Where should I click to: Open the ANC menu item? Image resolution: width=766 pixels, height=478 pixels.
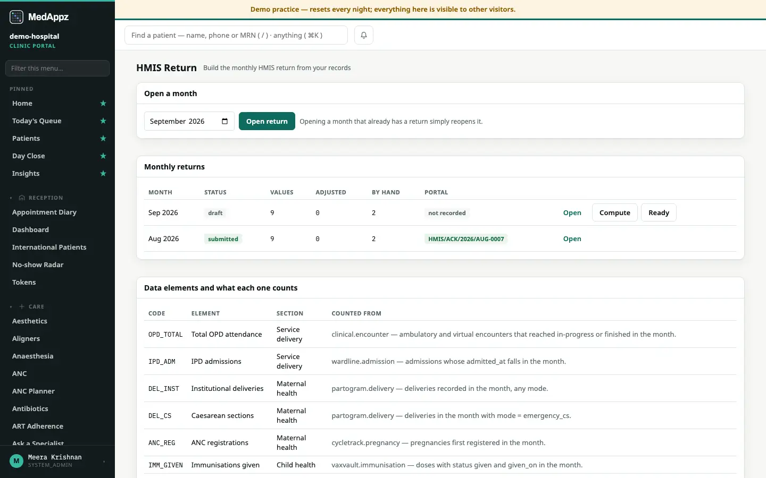tap(19, 374)
